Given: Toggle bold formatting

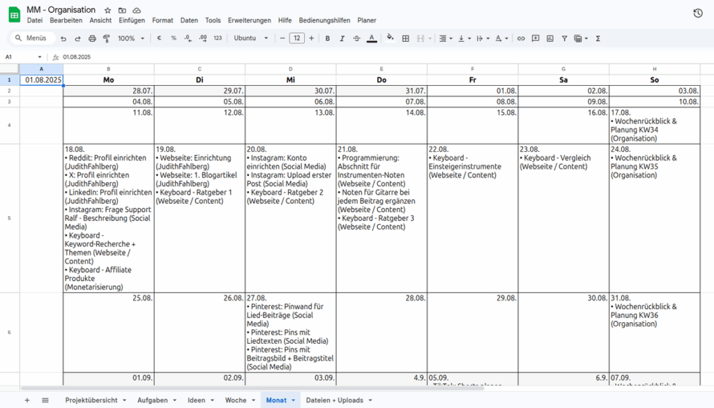Looking at the screenshot, I should pos(327,38).
